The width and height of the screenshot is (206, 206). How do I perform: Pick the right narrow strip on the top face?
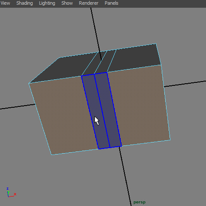click(x=105, y=62)
